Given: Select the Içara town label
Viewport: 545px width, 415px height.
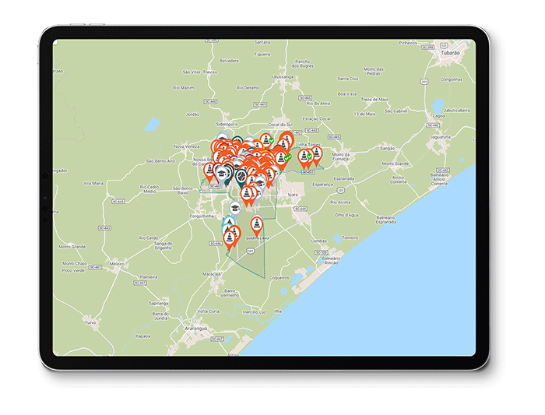Looking at the screenshot, I should 293,195.
